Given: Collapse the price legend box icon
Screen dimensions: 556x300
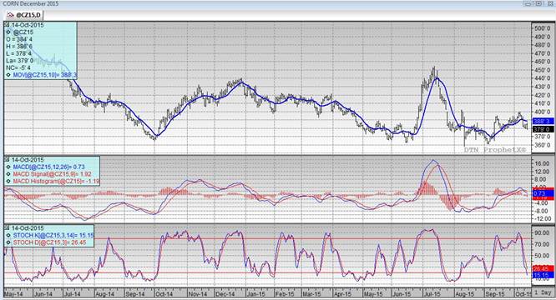Looking at the screenshot, I should coord(7,25).
